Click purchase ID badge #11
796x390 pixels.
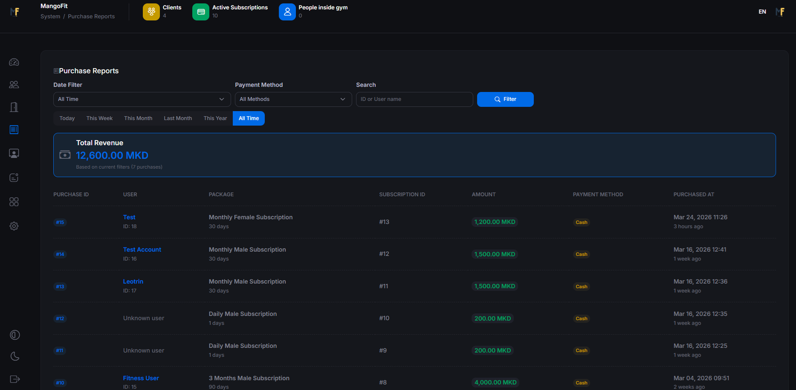click(60, 351)
